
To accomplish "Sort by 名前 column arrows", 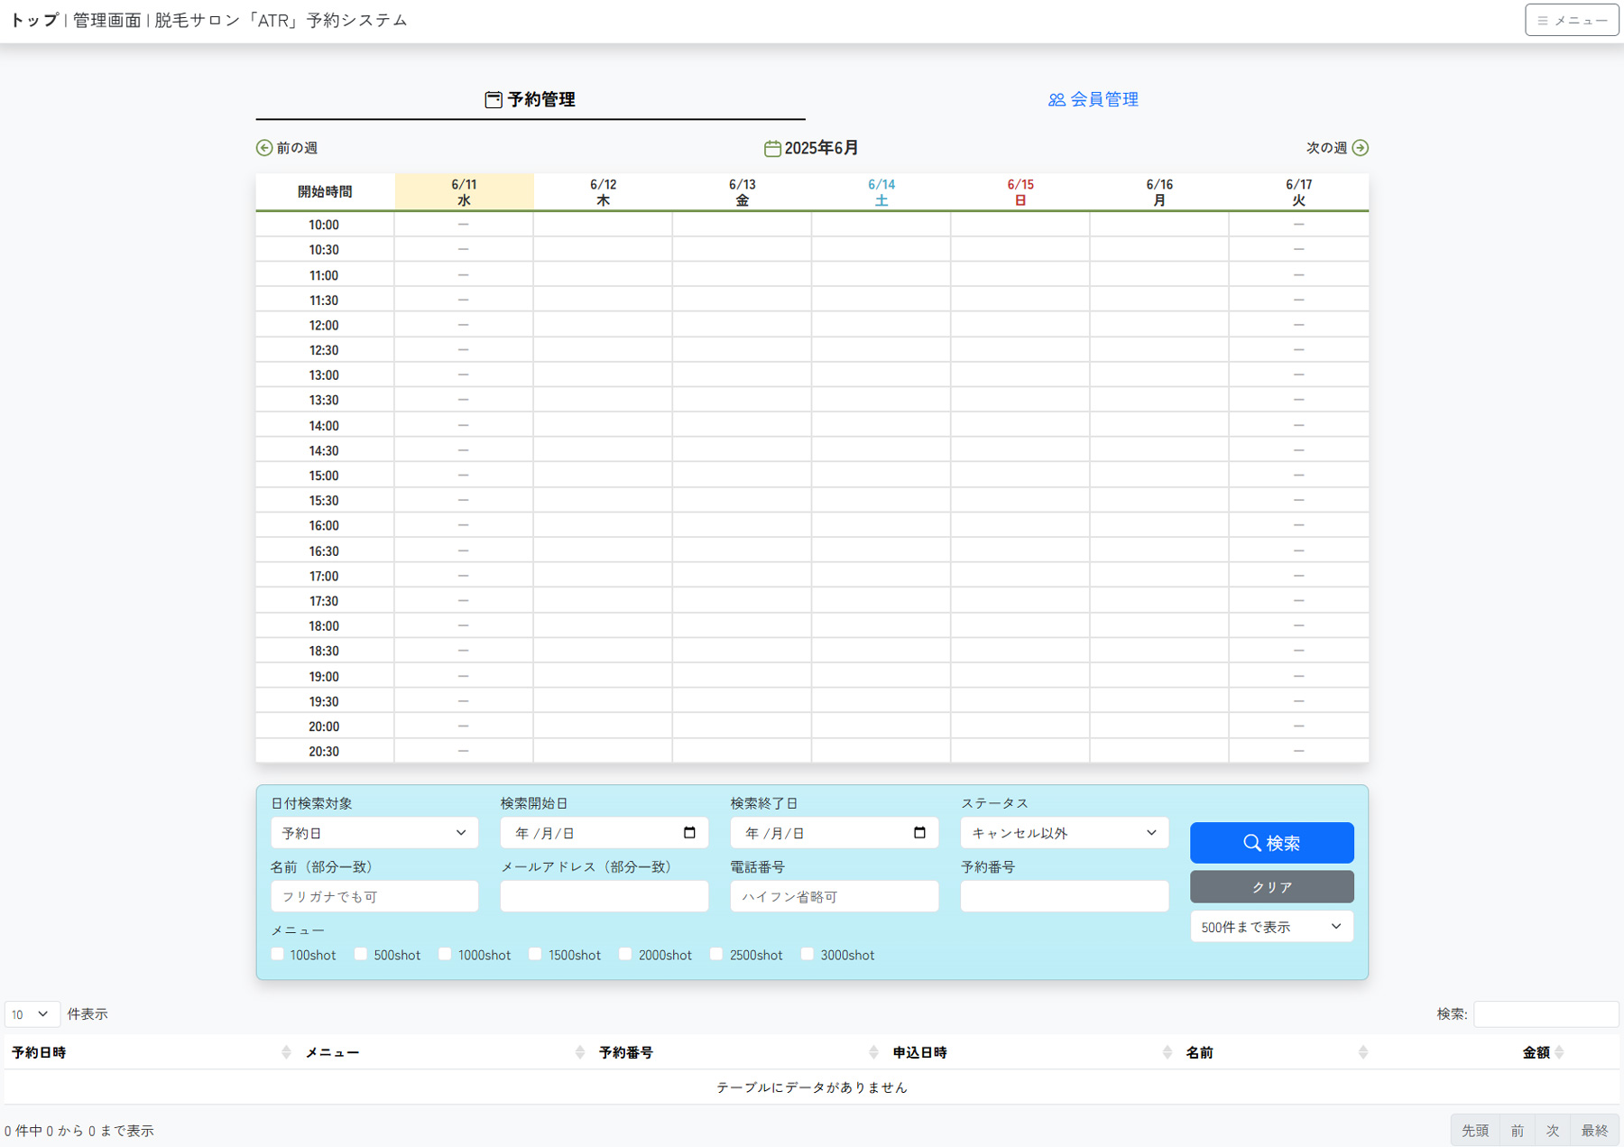I will tap(1363, 1052).
